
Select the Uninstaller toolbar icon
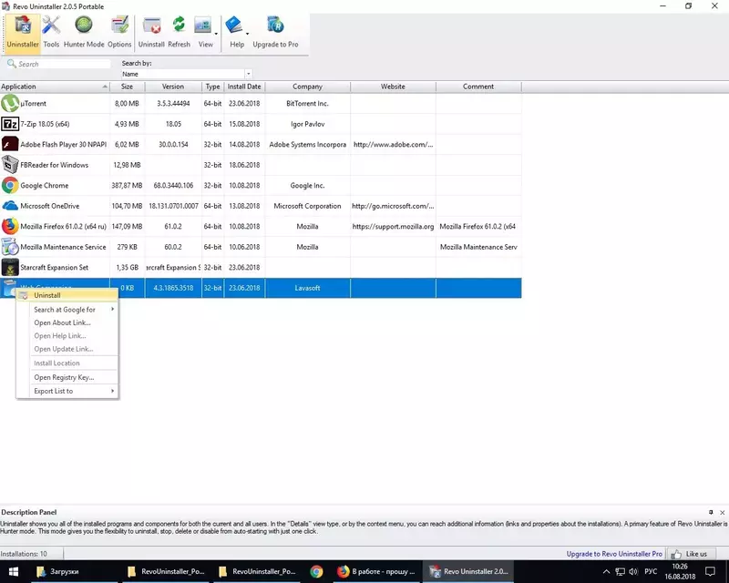tap(23, 32)
